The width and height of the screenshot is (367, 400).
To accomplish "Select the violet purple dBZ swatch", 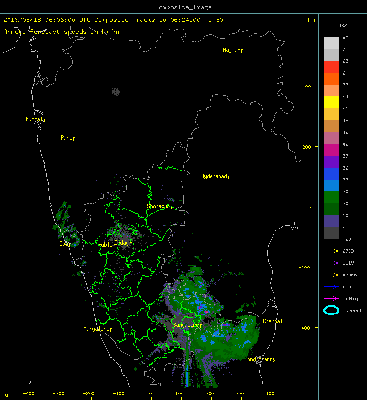I will point(331,162).
